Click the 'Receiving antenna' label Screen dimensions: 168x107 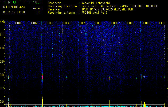click(x=61, y=13)
